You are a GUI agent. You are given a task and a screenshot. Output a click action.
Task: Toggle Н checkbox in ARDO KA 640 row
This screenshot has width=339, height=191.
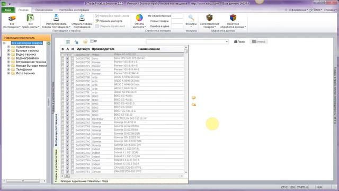73,92
